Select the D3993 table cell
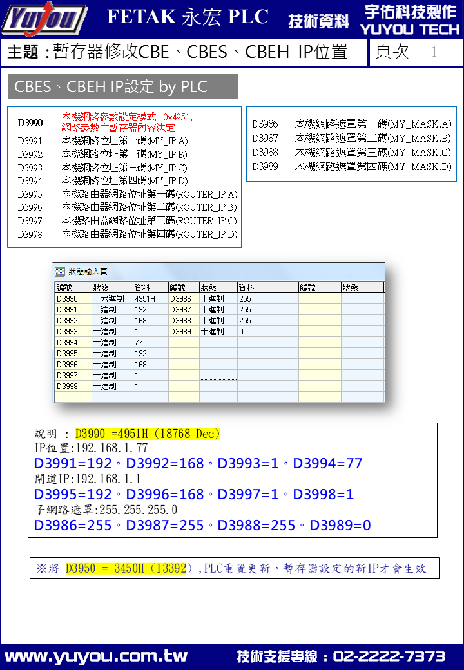The height and width of the screenshot is (670, 464). coord(73,332)
